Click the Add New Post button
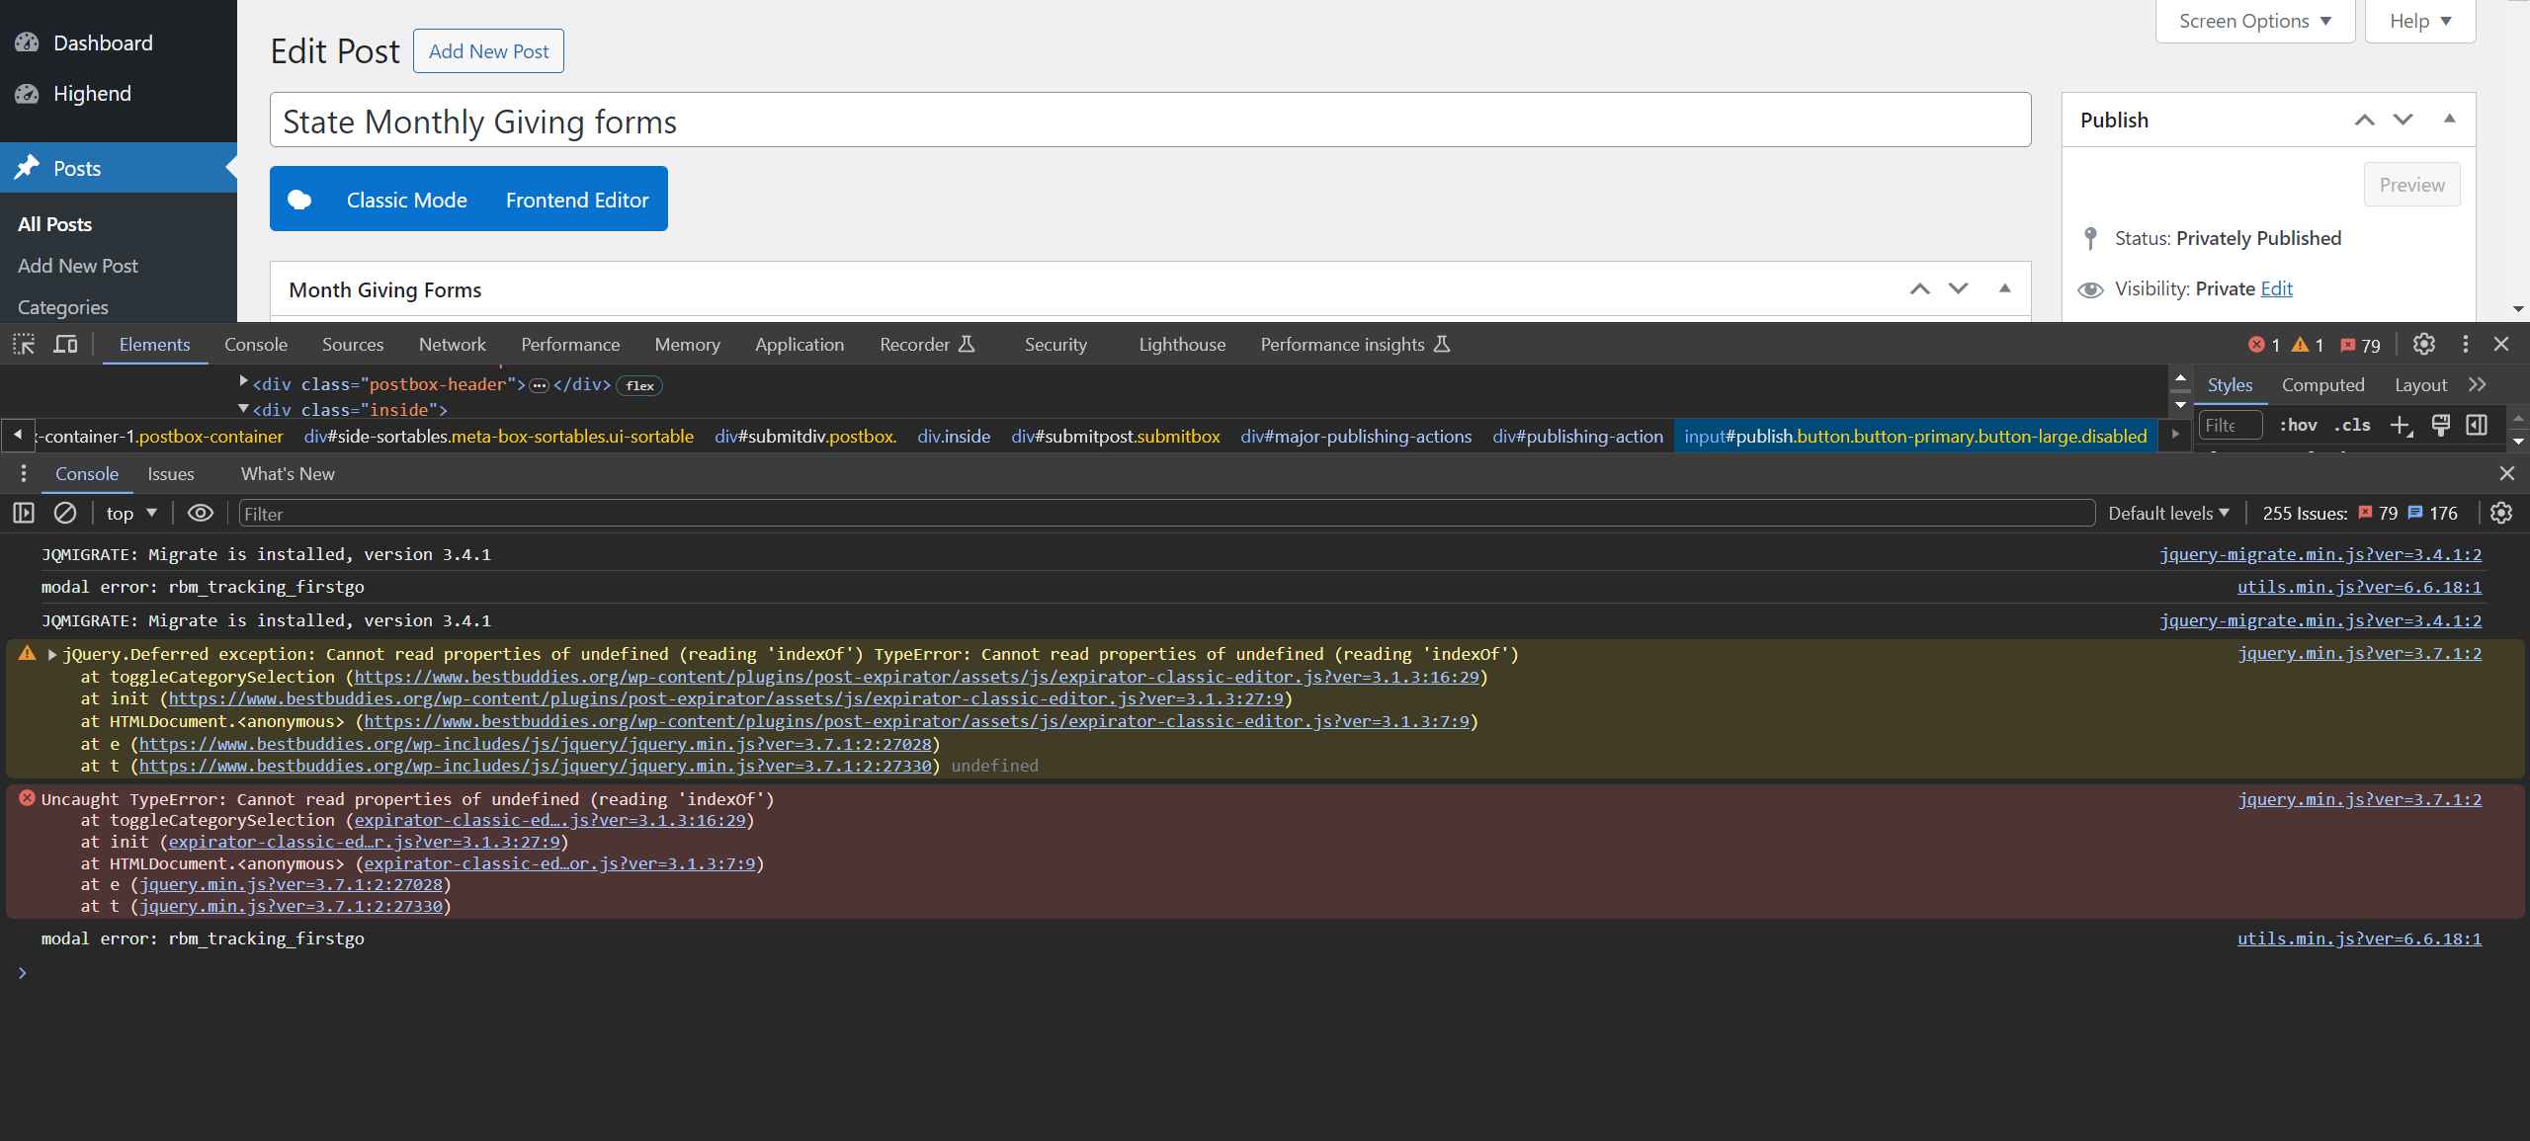This screenshot has width=2530, height=1141. (x=488, y=51)
